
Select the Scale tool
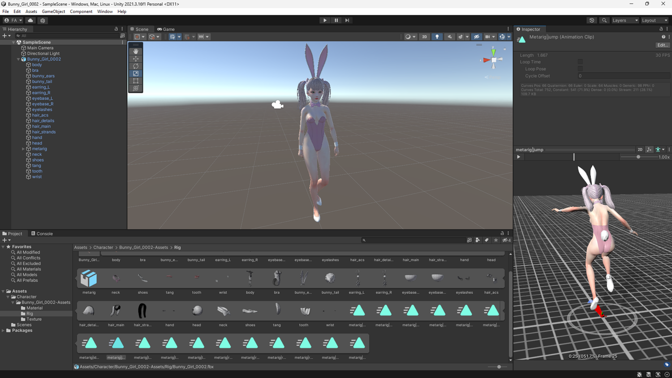[136, 73]
